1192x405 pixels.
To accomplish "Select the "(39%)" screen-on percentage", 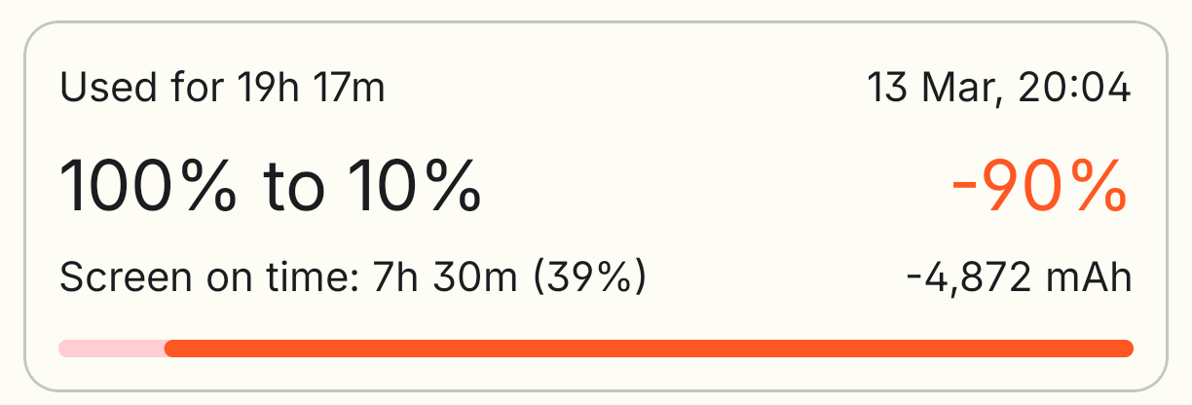I will point(588,278).
